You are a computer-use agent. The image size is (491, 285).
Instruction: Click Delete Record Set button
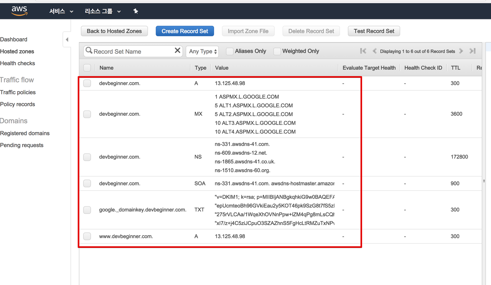pyautogui.click(x=311, y=31)
